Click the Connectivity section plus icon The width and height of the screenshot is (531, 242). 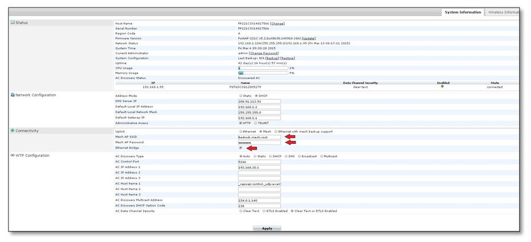pos(12,131)
